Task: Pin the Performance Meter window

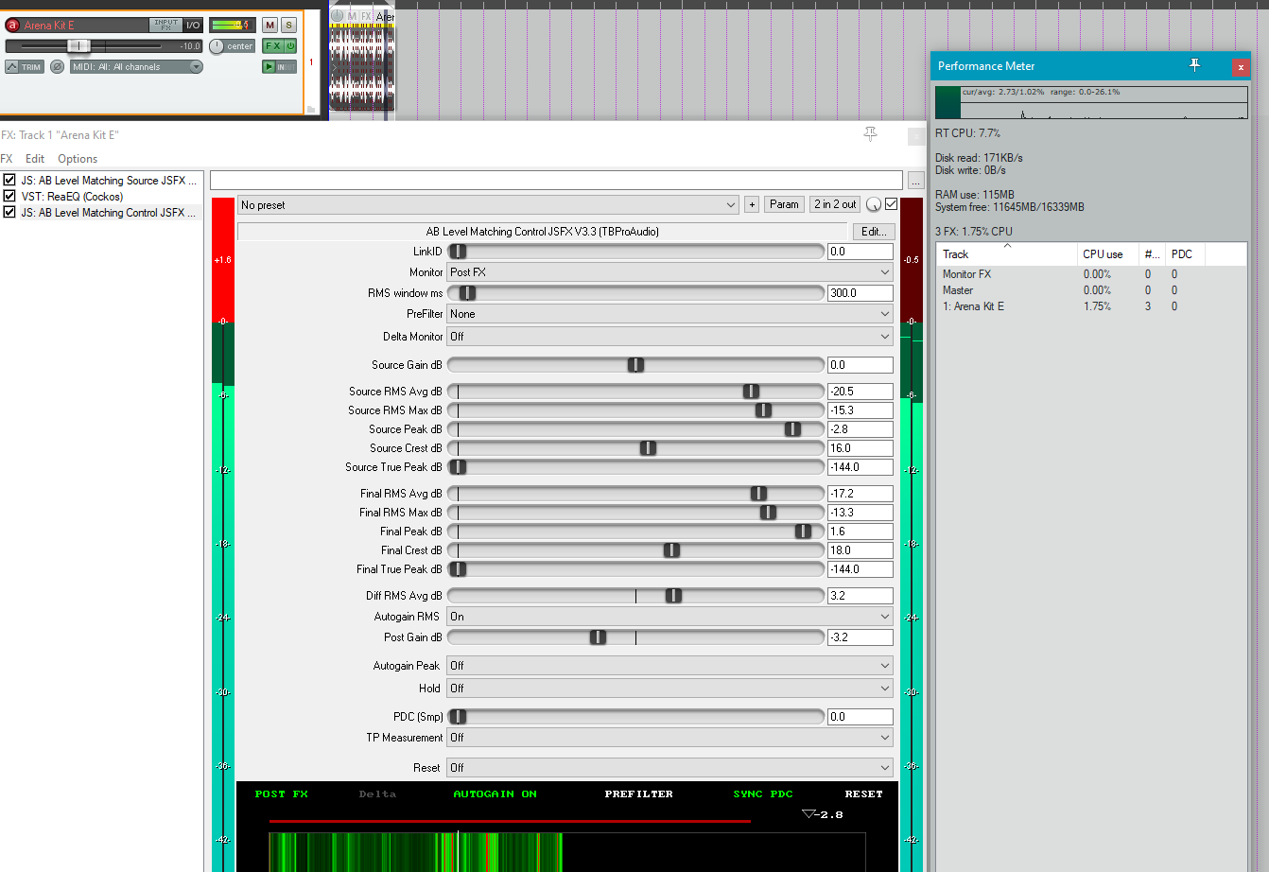Action: click(1194, 65)
